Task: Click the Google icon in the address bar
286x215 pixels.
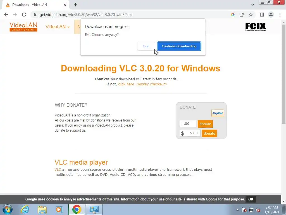Action: [x=233, y=15]
